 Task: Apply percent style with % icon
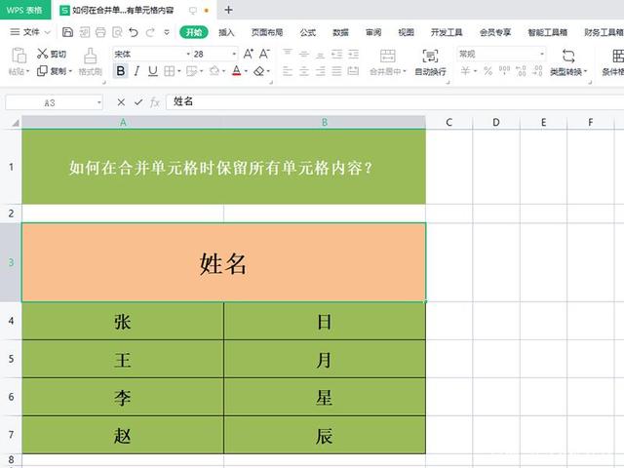[487, 71]
